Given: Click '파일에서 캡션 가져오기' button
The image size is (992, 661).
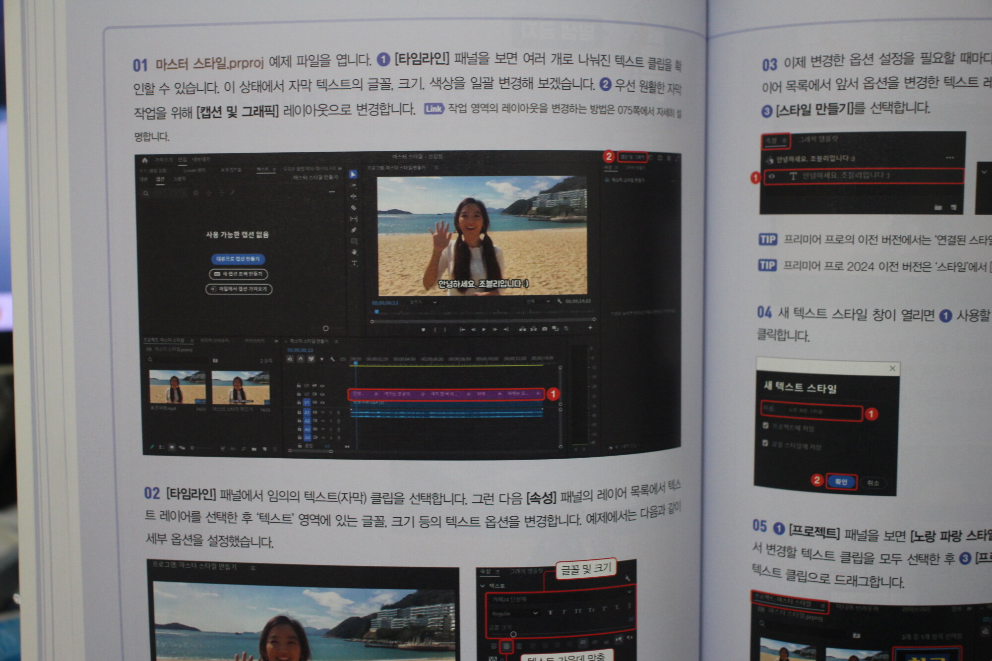Looking at the screenshot, I should (x=239, y=289).
